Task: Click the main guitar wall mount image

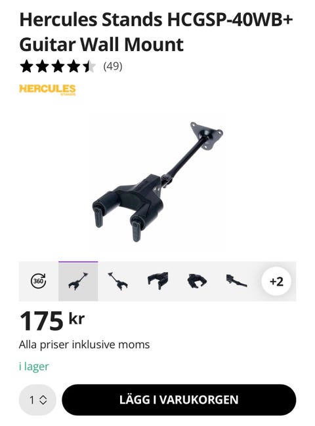Action: [157, 182]
